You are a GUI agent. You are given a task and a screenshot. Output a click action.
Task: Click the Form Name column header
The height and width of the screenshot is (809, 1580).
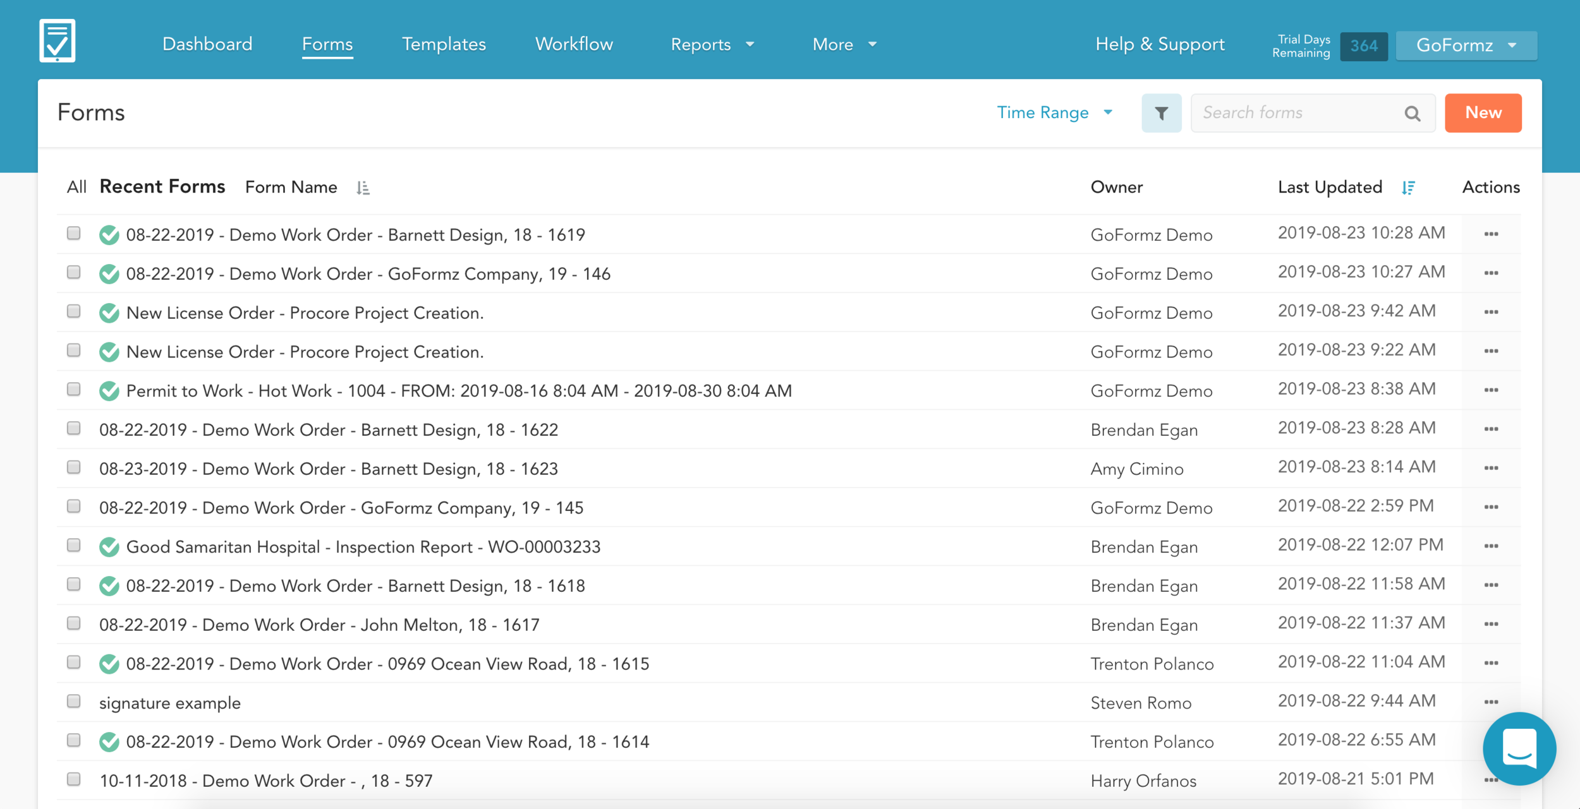pyautogui.click(x=291, y=188)
